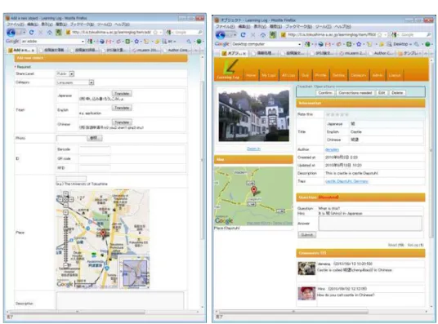Zoom out on the Tokushima map
This screenshot has height=324, width=438.
(x=65, y=265)
